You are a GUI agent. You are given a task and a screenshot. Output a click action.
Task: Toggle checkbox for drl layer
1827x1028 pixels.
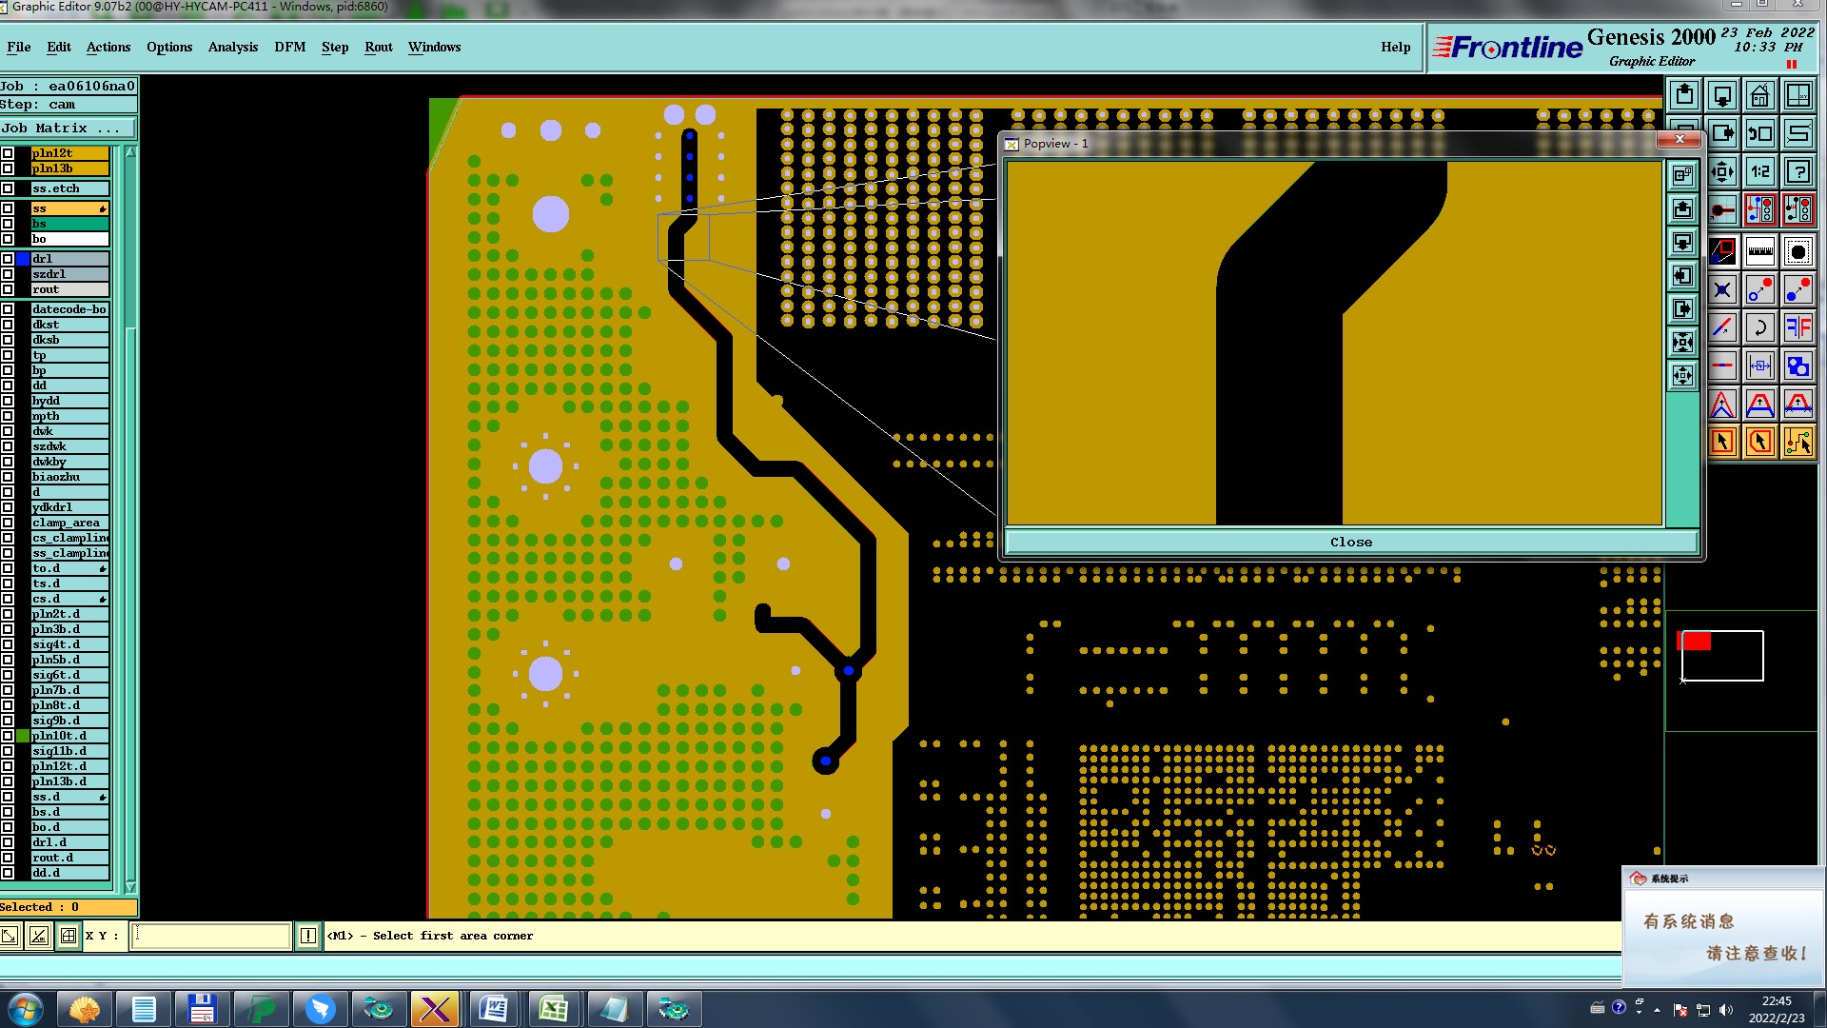[8, 259]
